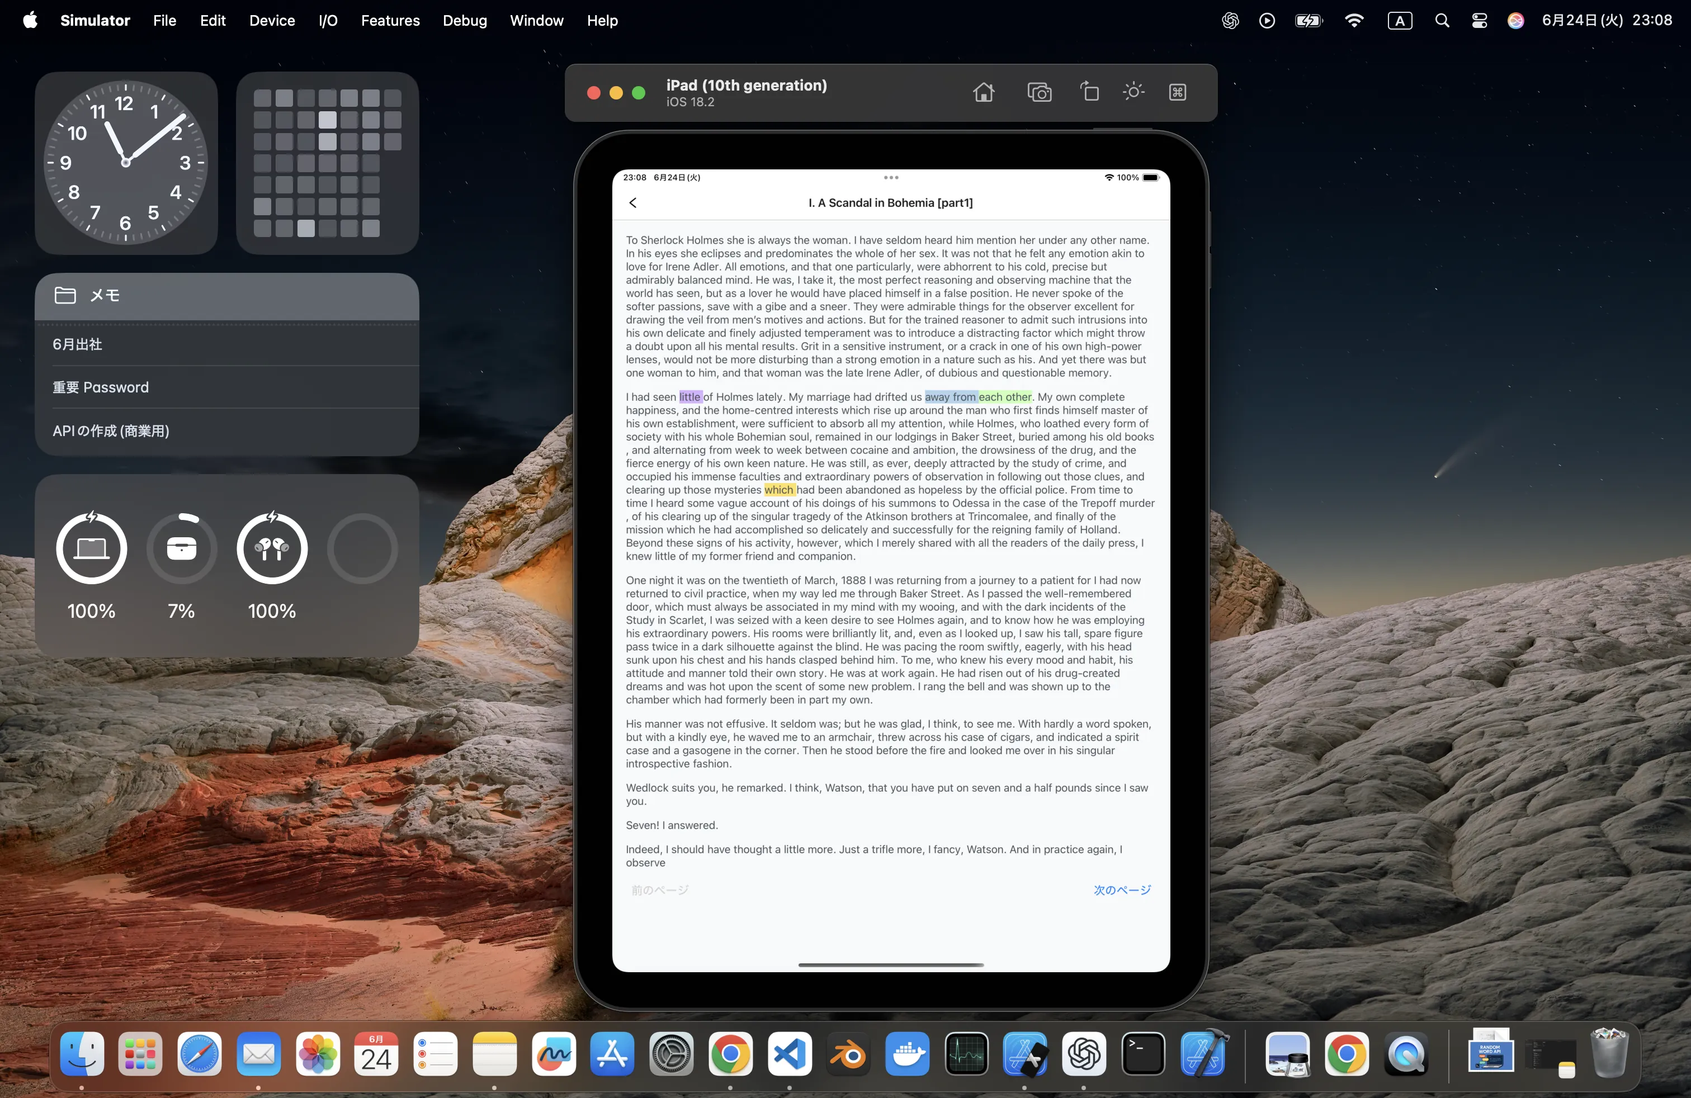Open input source menu "A" icon

pos(1400,21)
